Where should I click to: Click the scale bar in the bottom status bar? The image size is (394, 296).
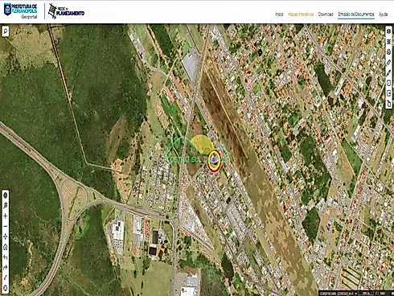point(366,294)
